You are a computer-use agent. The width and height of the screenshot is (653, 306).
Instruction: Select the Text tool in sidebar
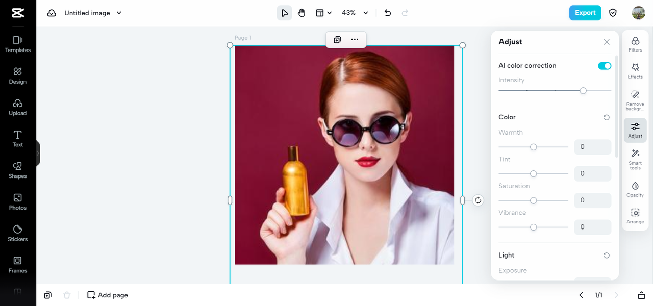18,139
